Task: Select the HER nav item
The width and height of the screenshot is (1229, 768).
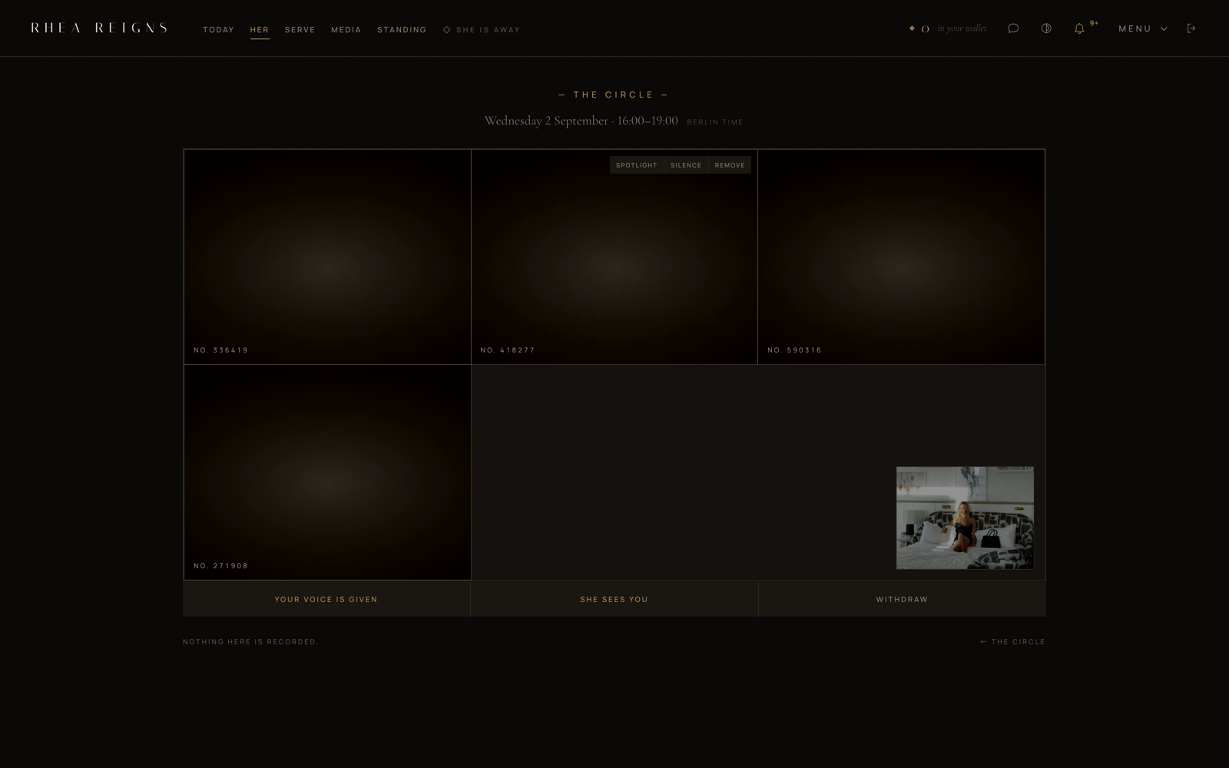Action: tap(260, 30)
